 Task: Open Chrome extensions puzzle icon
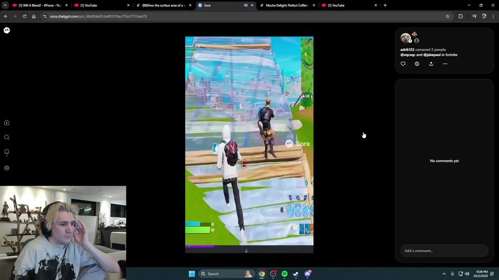pos(461,16)
